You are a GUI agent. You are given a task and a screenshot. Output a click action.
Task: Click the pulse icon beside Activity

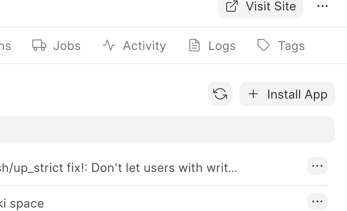(109, 45)
